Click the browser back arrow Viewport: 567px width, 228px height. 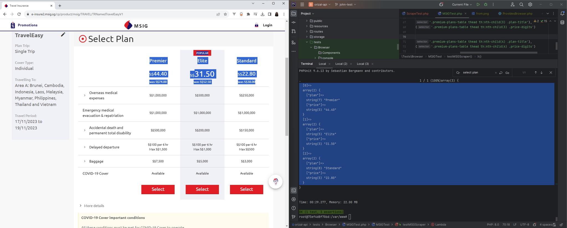click(5, 14)
